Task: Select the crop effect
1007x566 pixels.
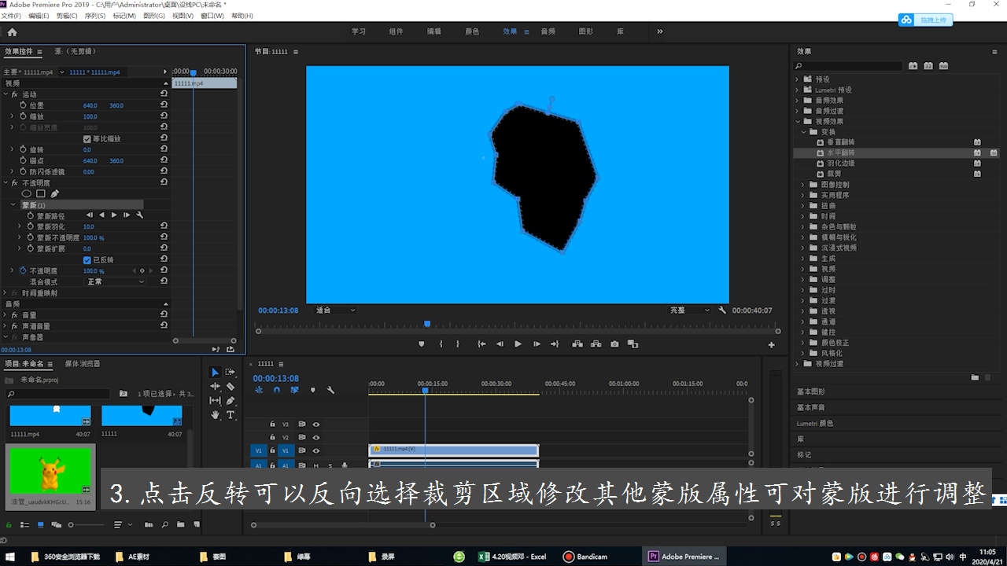Action: coord(833,174)
